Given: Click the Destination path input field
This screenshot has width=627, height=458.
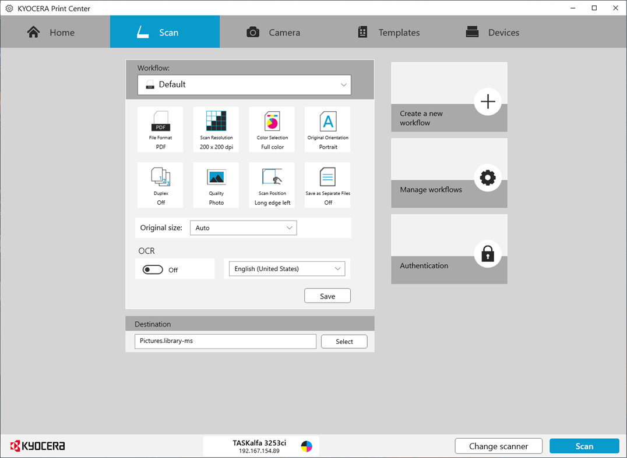Looking at the screenshot, I should 225,341.
